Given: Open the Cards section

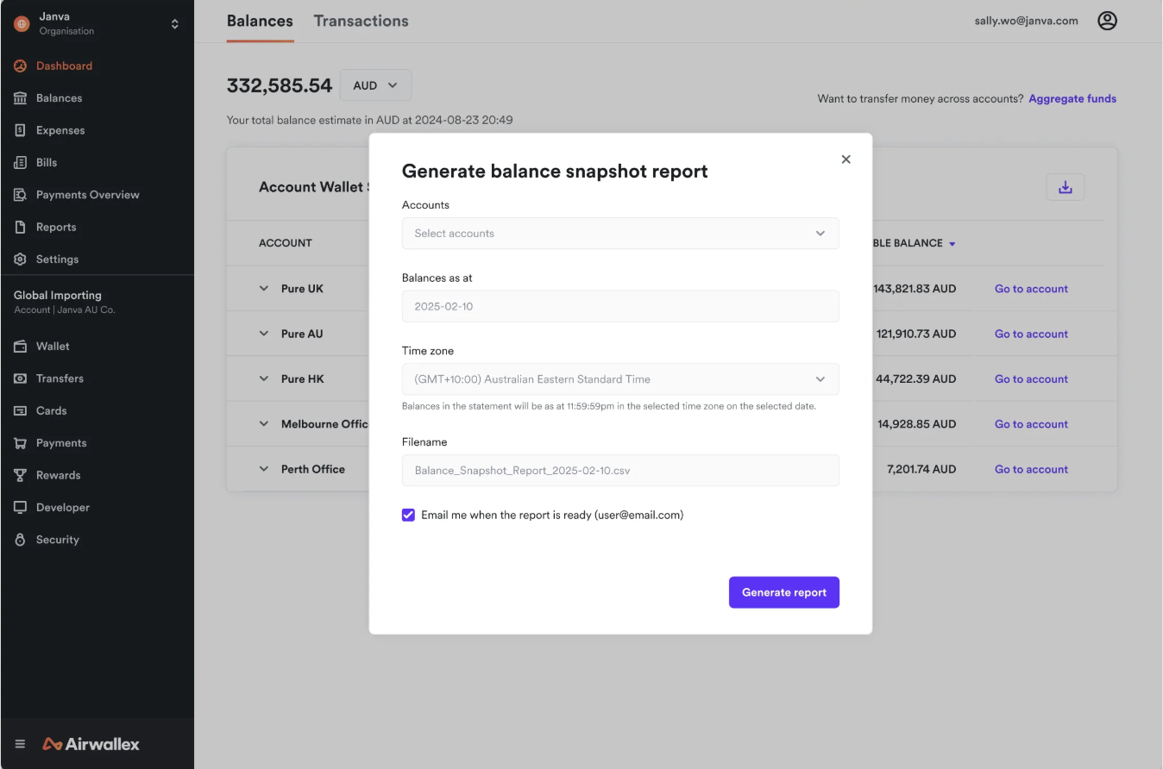Looking at the screenshot, I should tap(51, 410).
